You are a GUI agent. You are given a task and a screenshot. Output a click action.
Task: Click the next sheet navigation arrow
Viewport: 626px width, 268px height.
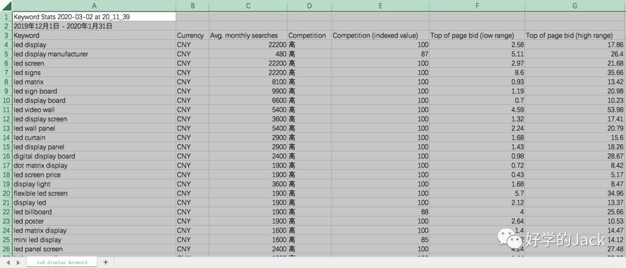pos(17,262)
